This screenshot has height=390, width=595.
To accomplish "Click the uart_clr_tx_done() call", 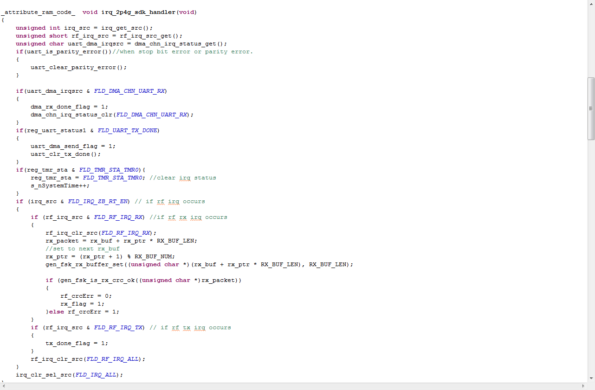I will pyautogui.click(x=65, y=154).
